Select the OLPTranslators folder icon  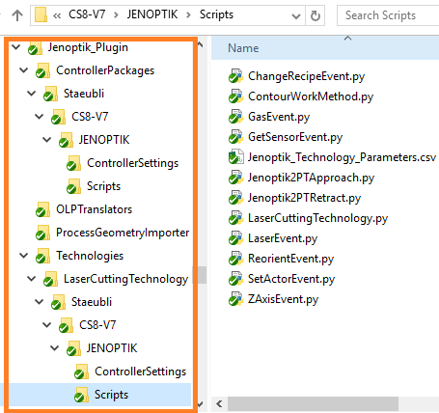(x=42, y=210)
